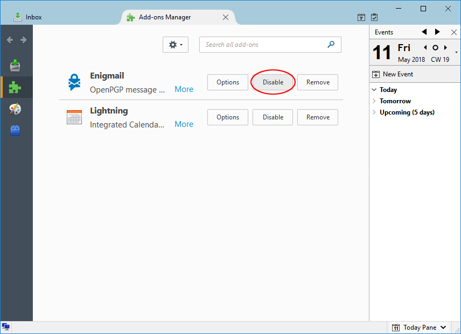Click the Enigmail add-on icon
This screenshot has width=461, height=334.
coord(74,82)
